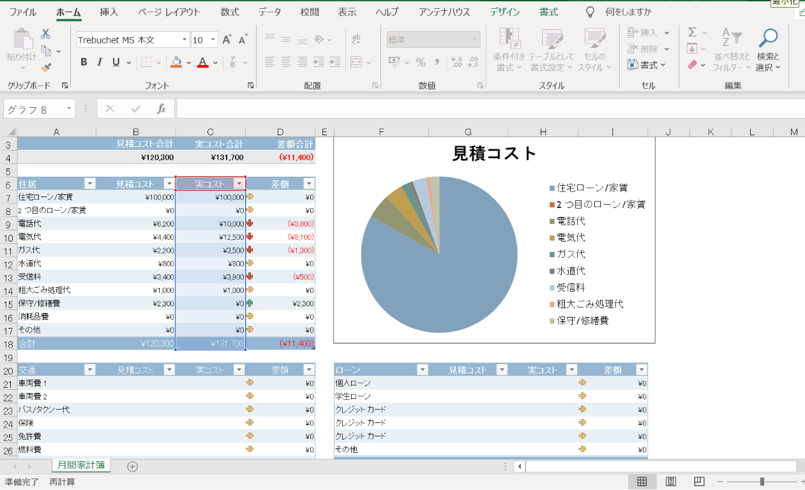
Task: Expand the name box dropdown
Action: click(68, 109)
